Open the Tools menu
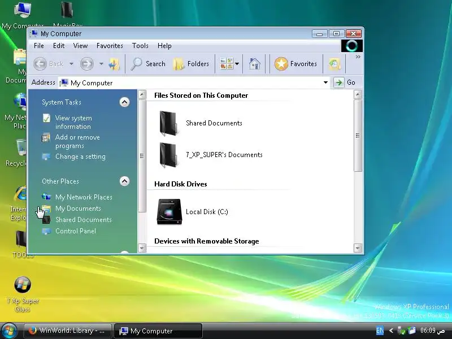 click(140, 46)
